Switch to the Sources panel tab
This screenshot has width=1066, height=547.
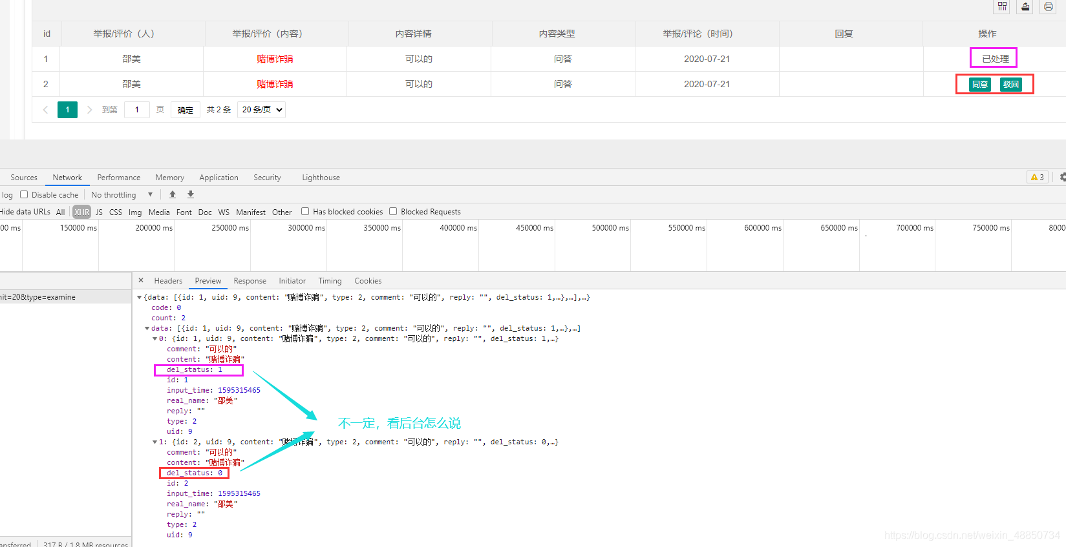[24, 178]
